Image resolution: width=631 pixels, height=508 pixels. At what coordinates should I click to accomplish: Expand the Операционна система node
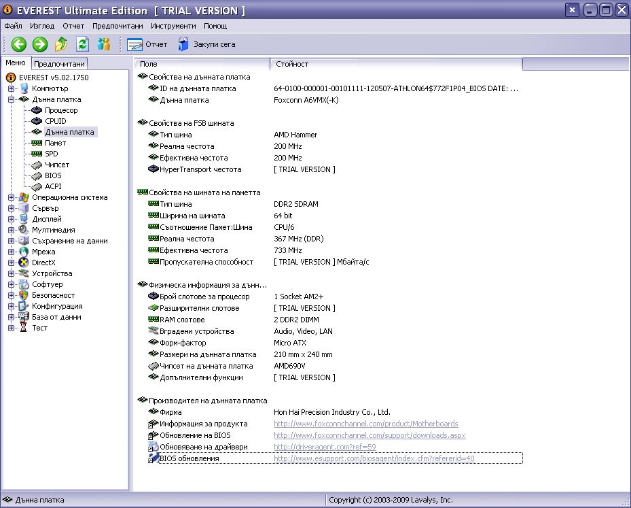(12, 197)
